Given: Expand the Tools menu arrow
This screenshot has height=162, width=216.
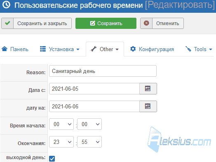Looking at the screenshot, I should [x=211, y=49].
